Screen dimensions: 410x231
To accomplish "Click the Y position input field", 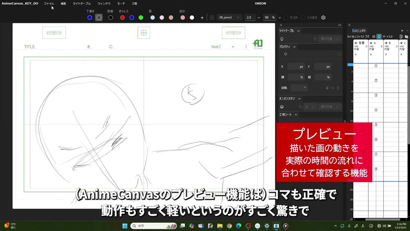I will (x=323, y=67).
